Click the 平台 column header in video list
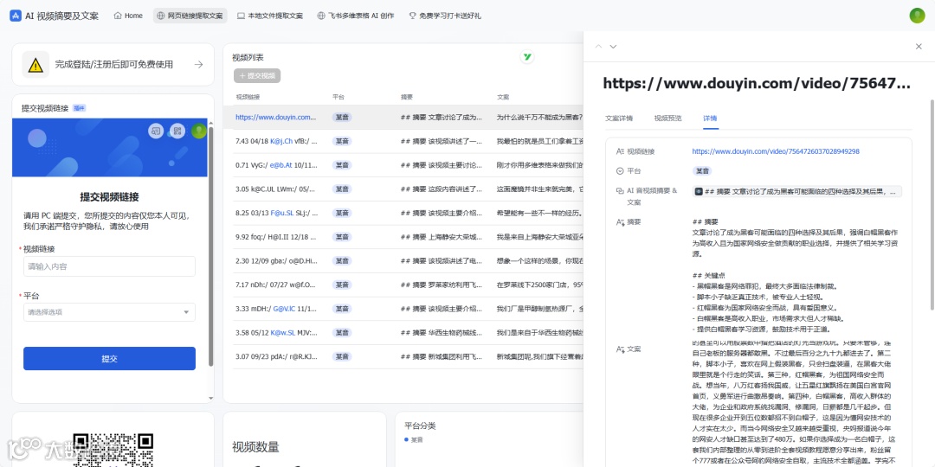 click(x=339, y=97)
